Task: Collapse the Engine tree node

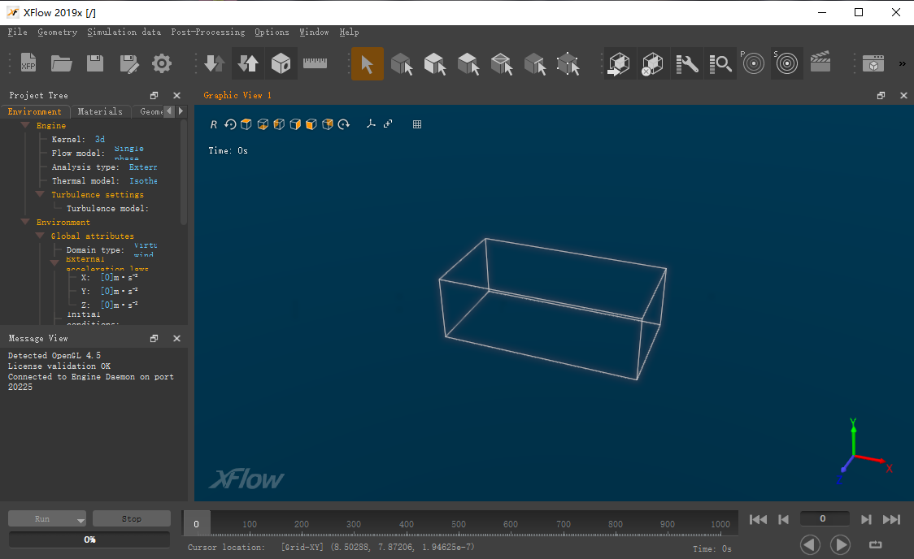Action: (x=25, y=125)
